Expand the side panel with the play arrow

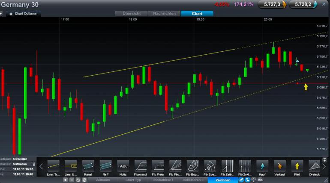tap(1, 14)
